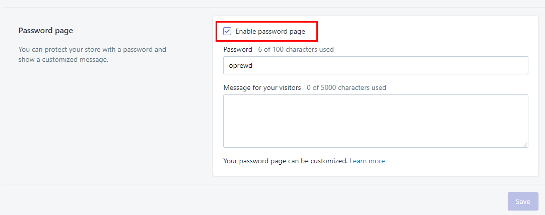The height and width of the screenshot is (215, 545).
Task: Click the "Password" field label
Action: 238,50
